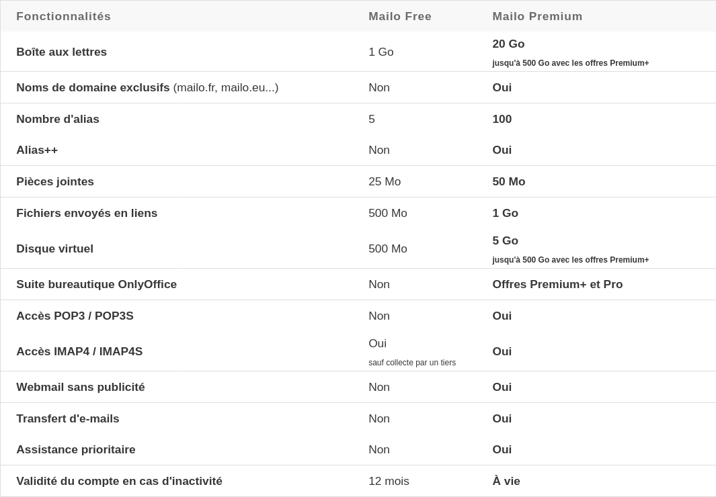The width and height of the screenshot is (716, 497).
Task: Click the À vie Premium validity value
Action: [506, 481]
